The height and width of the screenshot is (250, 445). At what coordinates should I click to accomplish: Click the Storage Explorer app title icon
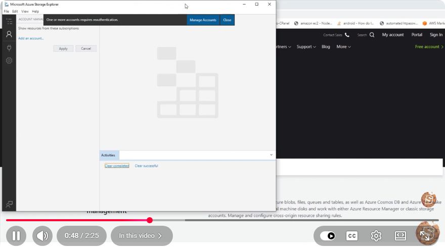pyautogui.click(x=6, y=4)
